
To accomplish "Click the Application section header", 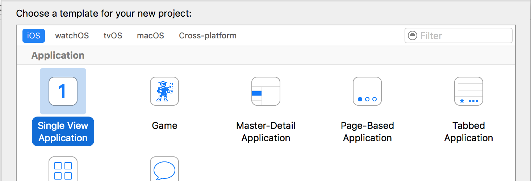I will [x=58, y=55].
